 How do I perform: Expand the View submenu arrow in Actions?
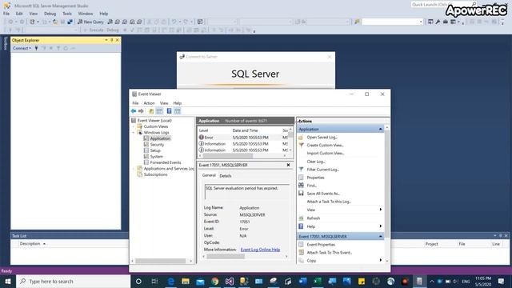pyautogui.click(x=381, y=210)
